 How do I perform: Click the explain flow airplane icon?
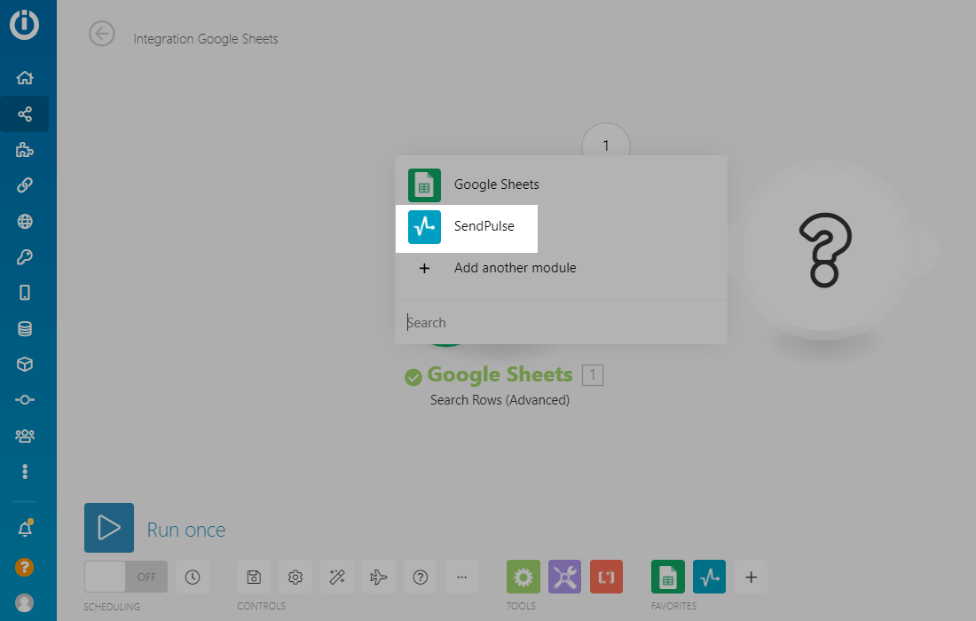click(379, 577)
